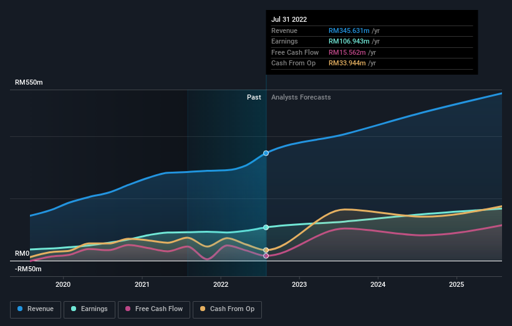This screenshot has height=326, width=512.
Task: Click the 2023 x-axis label
Action: (299, 285)
